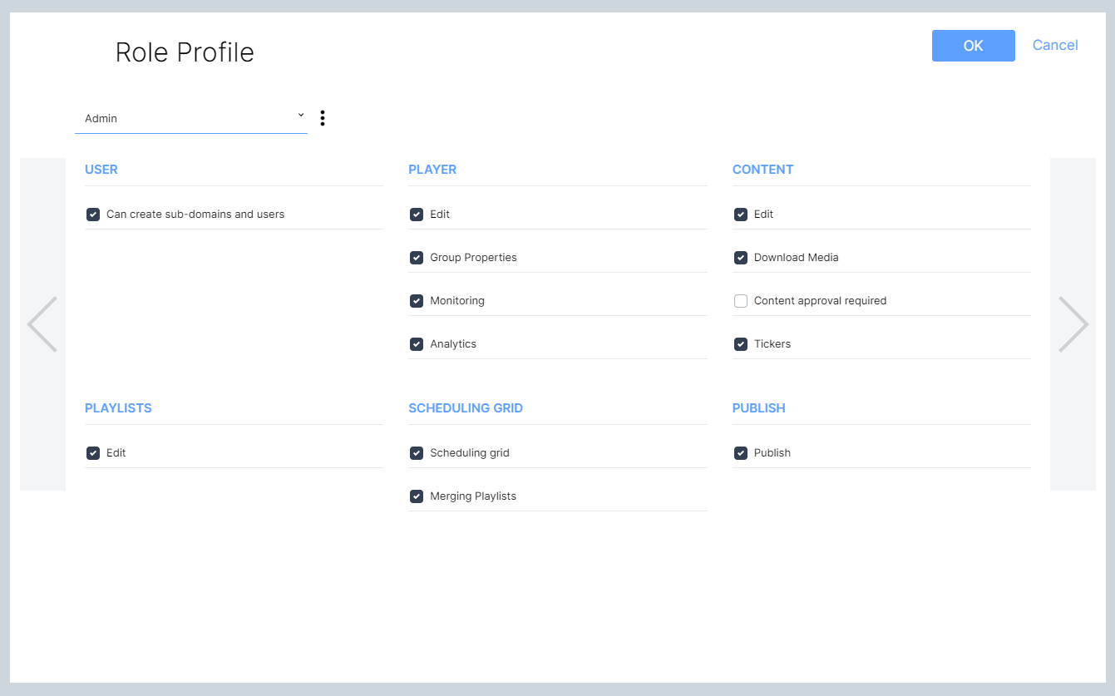Disable Download Media permission
Screen dimensions: 1115x696
[741, 258]
